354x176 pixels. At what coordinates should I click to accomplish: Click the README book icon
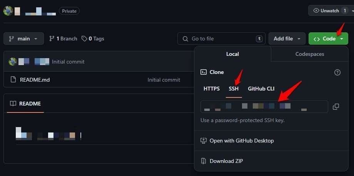point(13,104)
